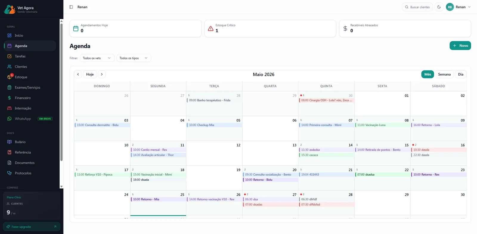Go to the previous month arrow
The height and width of the screenshot is (234, 477).
78,74
